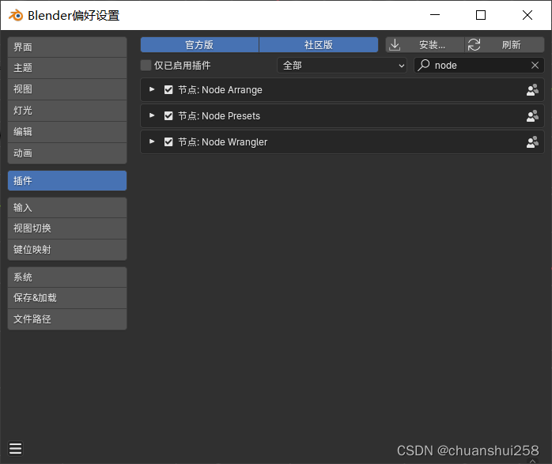
Task: Click the 节点: Node Presets label
Action: pos(219,116)
